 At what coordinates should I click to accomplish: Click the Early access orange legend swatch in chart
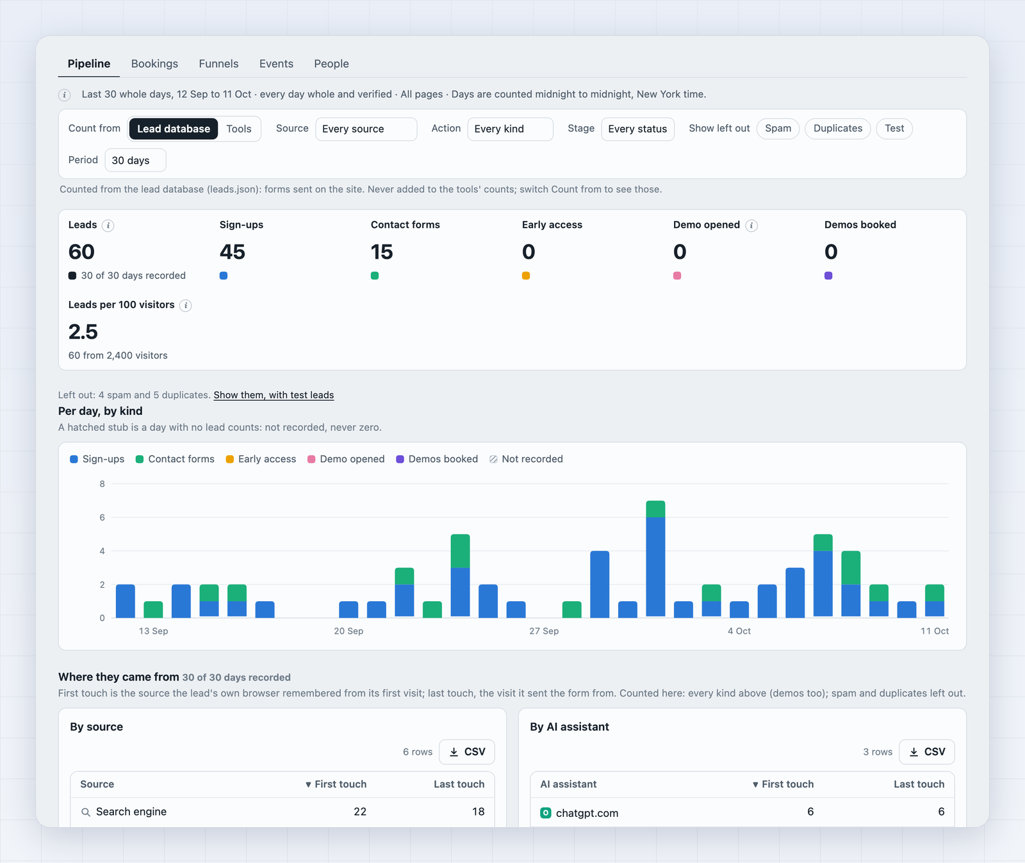coord(229,459)
